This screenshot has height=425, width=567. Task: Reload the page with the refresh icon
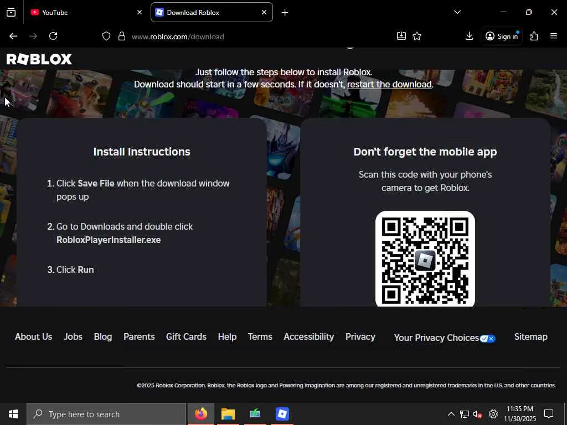point(53,36)
